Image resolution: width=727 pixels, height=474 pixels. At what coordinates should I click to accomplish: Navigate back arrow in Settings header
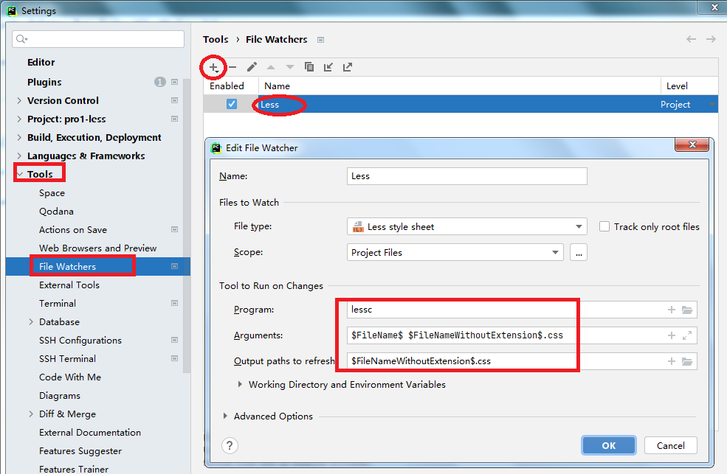tap(692, 39)
